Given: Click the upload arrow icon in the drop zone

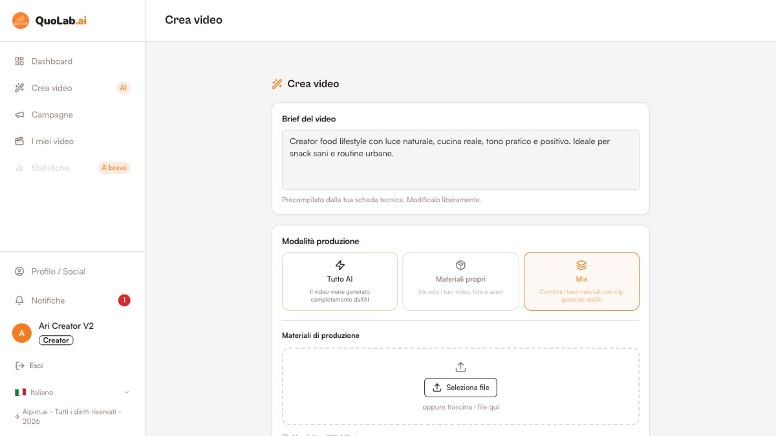Looking at the screenshot, I should (x=460, y=367).
